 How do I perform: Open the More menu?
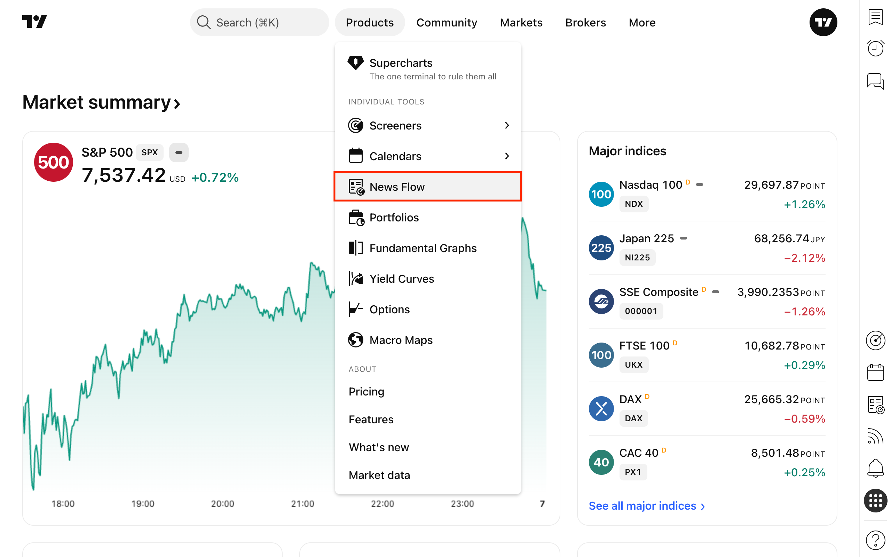(x=642, y=23)
